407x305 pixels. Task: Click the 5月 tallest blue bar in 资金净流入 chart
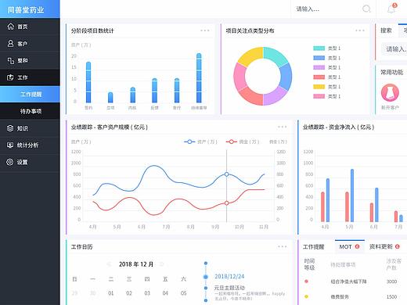tap(352, 196)
